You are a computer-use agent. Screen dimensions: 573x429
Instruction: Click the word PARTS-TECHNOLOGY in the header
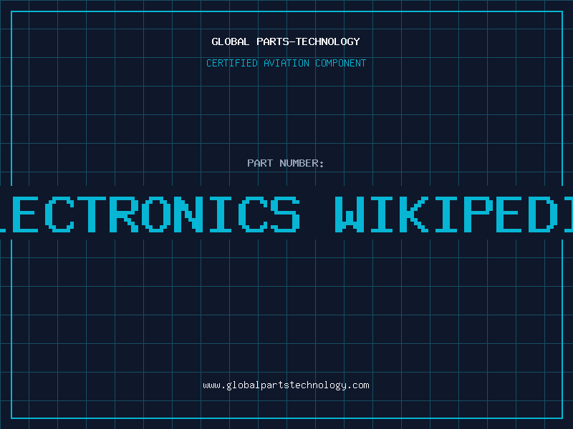[308, 41]
